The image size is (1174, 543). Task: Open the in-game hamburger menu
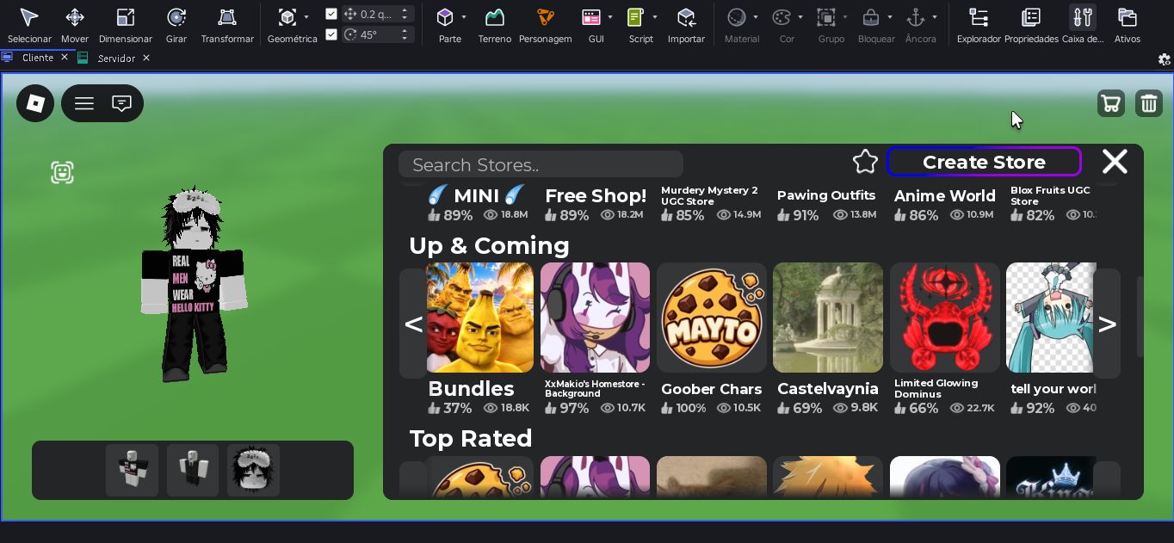pos(84,103)
